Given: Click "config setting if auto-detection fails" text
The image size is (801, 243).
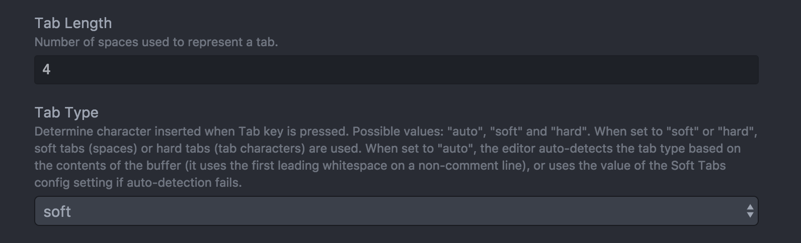Looking at the screenshot, I should click(138, 183).
